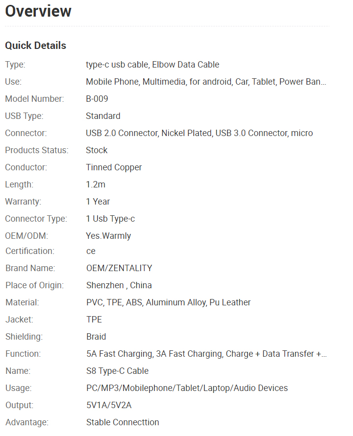
Task: Click the Connector value text
Action: 199,133
